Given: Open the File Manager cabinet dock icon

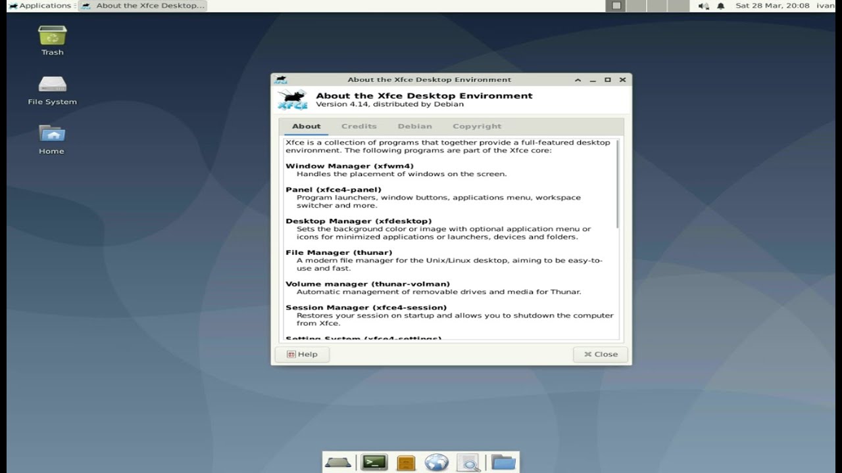Looking at the screenshot, I should (406, 463).
